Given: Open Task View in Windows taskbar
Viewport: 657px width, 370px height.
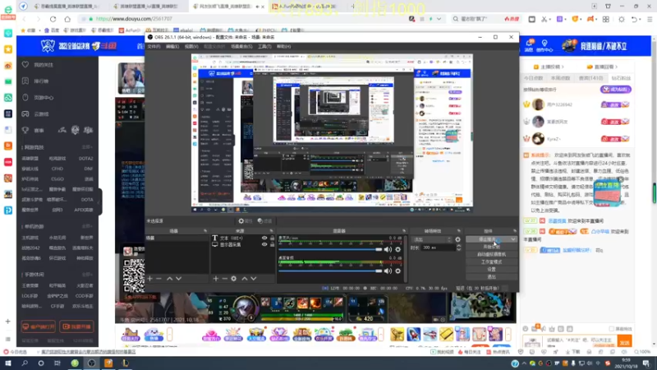Looking at the screenshot, I should click(57, 363).
